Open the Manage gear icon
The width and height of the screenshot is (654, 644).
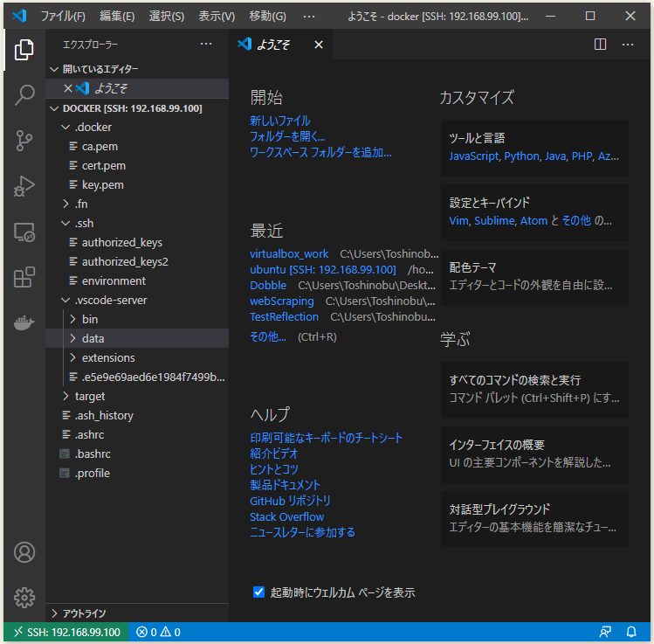point(24,598)
